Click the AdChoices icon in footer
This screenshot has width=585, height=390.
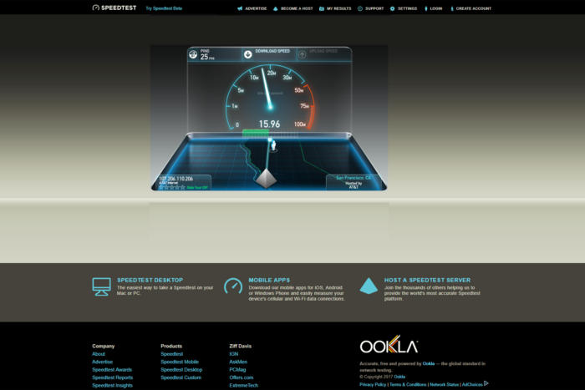tap(486, 384)
